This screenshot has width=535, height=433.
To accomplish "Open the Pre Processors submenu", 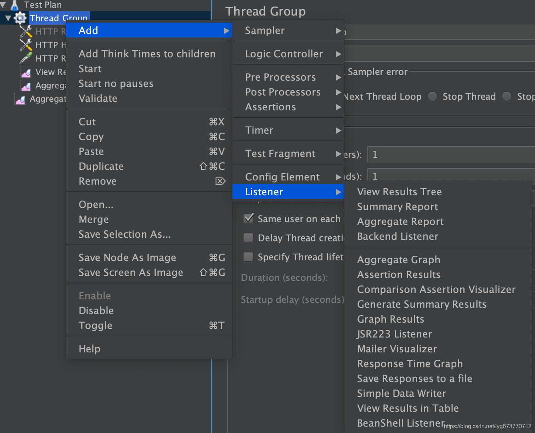I will point(288,77).
